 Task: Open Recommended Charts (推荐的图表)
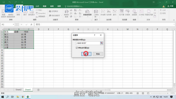click(67, 13)
